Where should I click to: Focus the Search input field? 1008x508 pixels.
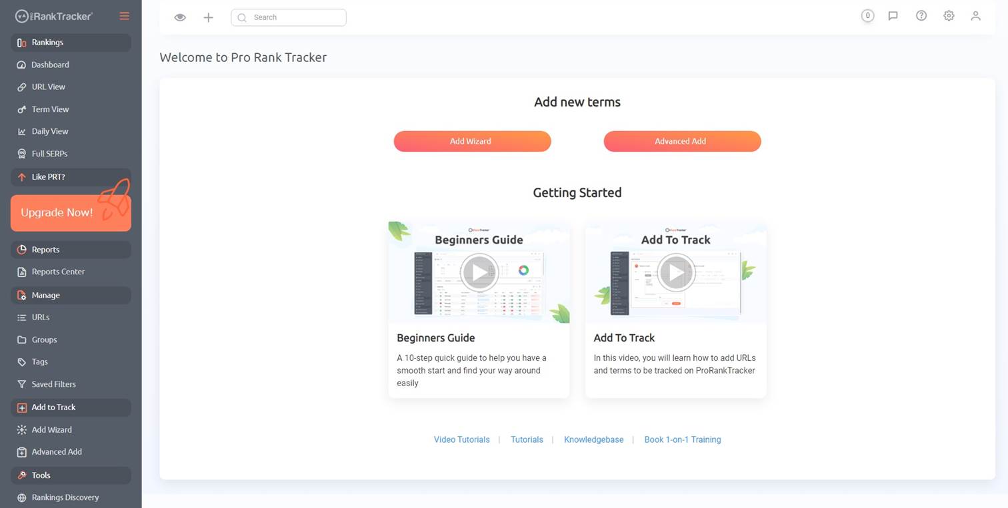tap(289, 17)
